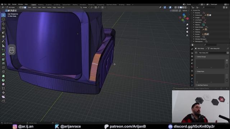Click the blue Z axis gizmo

point(184,15)
